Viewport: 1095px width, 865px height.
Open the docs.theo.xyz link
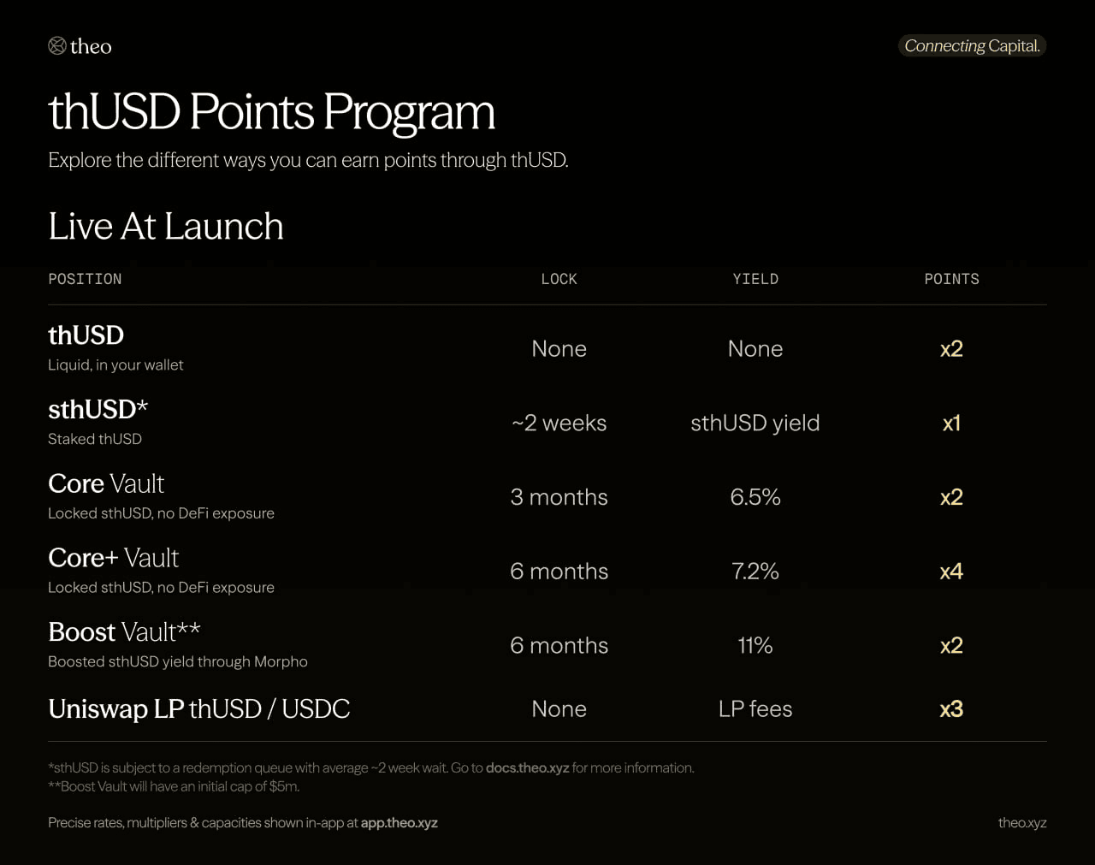pyautogui.click(x=527, y=767)
